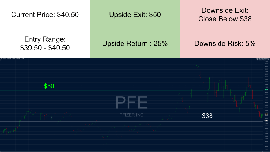Image resolution: width=270 pixels, height=152 pixels.
Task: Click the Downside Risk: 5% text
Action: click(x=225, y=44)
